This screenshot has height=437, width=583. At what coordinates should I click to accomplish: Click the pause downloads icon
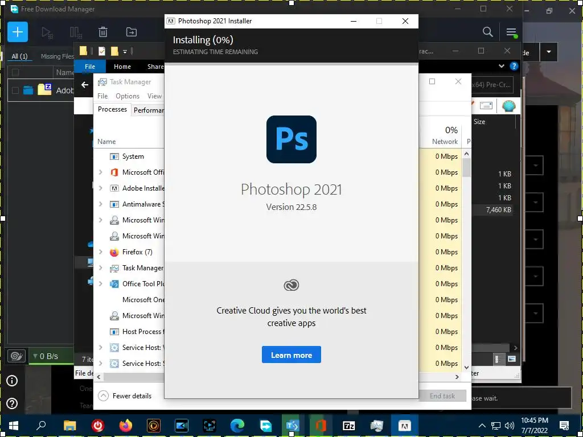coord(76,32)
